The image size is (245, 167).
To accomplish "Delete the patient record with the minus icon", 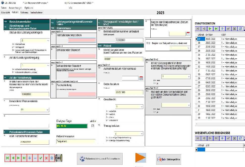I will (35, 158).
